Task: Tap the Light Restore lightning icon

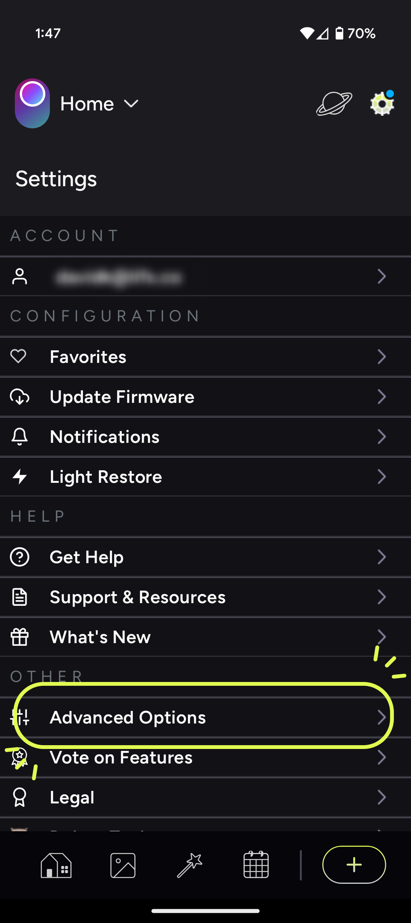Action: coord(20,477)
